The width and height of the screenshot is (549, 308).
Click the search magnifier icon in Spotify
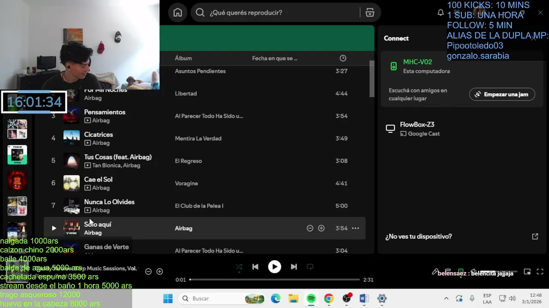pos(200,12)
